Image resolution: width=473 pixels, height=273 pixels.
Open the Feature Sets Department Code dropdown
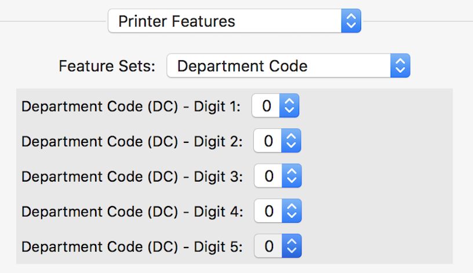coord(278,66)
